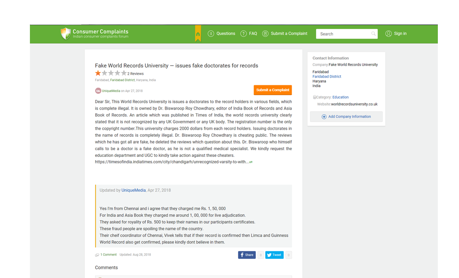The image size is (459, 278).
Task: Click the Sign in user icon
Action: click(389, 33)
